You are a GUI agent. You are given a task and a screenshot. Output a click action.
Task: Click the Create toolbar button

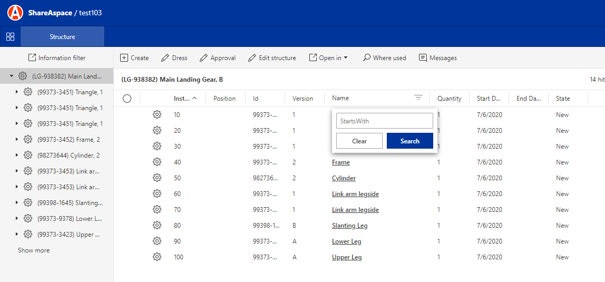click(134, 58)
